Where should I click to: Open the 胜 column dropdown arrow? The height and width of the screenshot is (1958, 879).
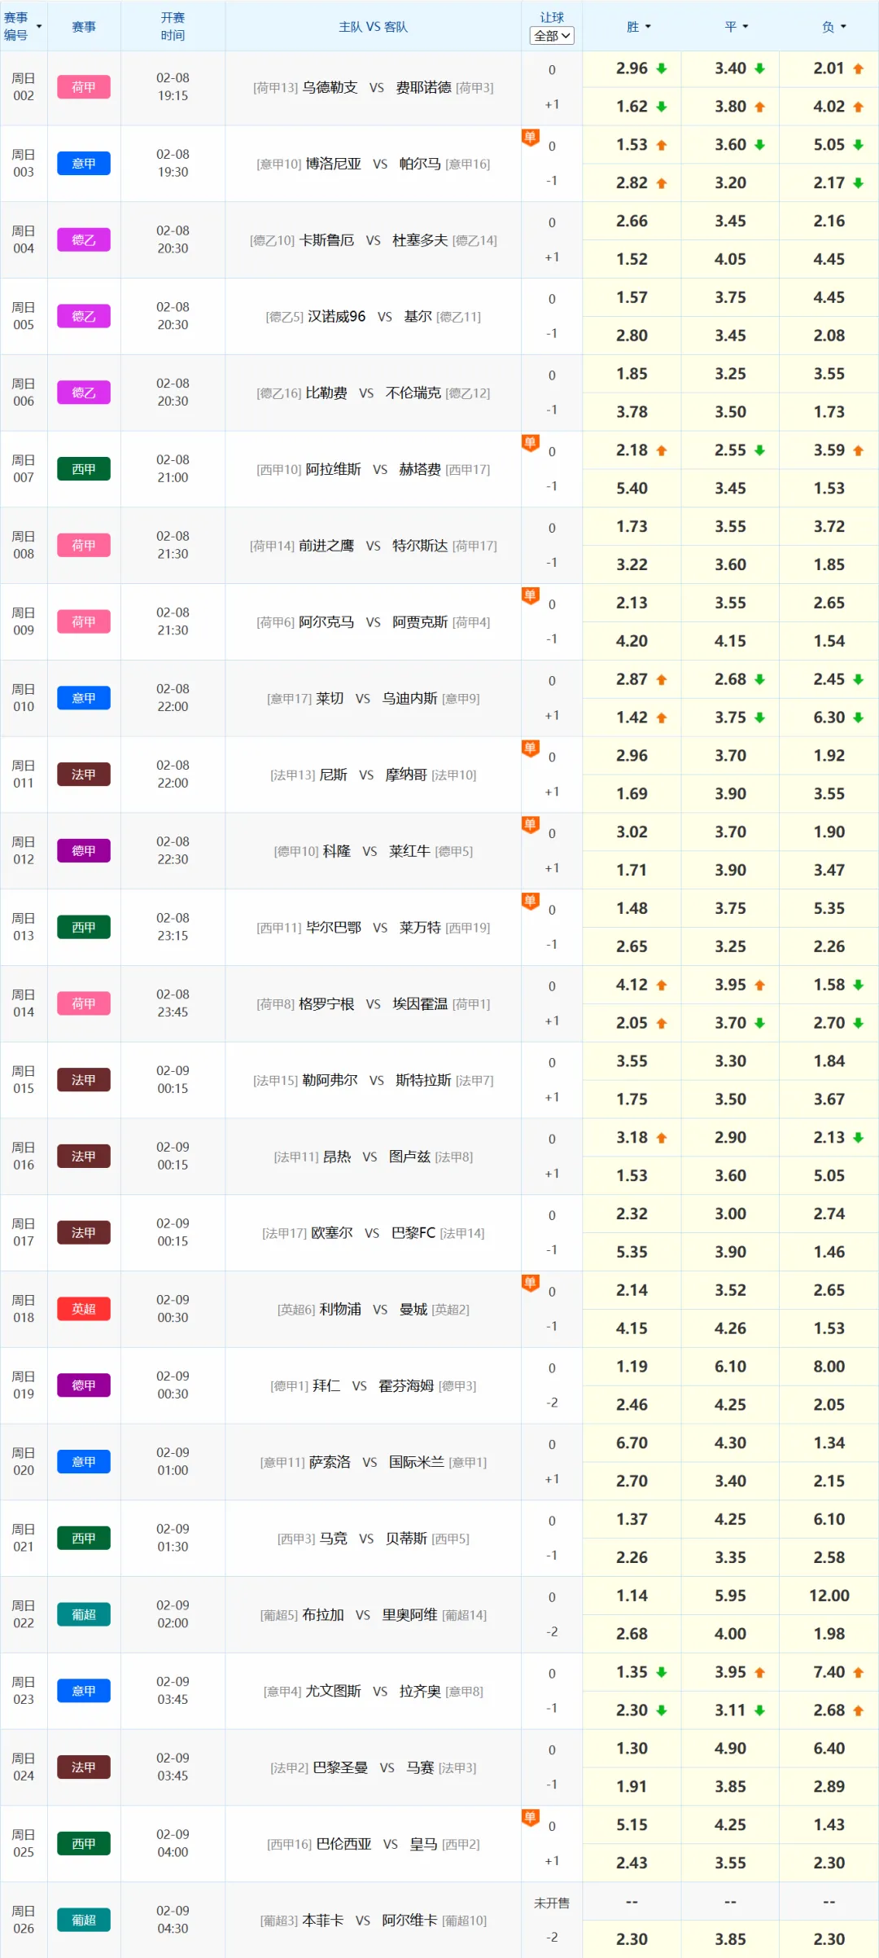[x=648, y=27]
